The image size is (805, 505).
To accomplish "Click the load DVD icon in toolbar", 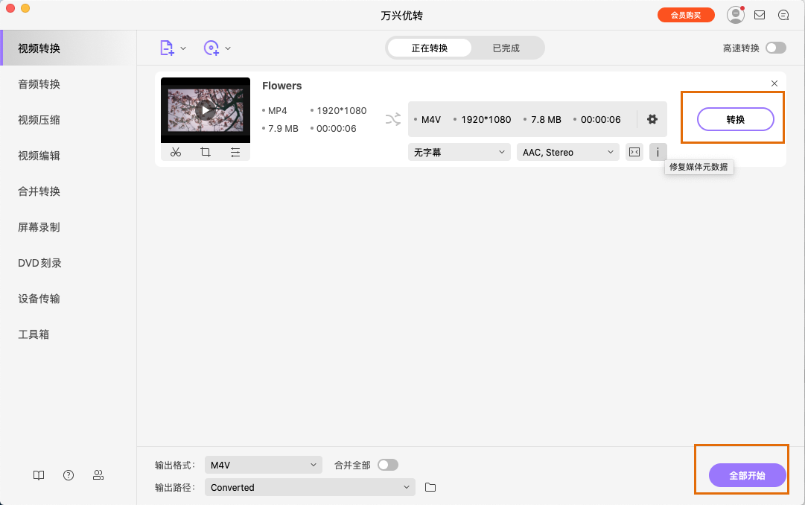I will [x=212, y=47].
